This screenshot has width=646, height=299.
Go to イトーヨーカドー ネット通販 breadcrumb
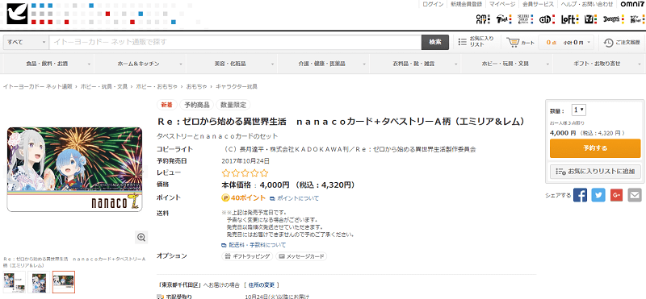pos(38,86)
